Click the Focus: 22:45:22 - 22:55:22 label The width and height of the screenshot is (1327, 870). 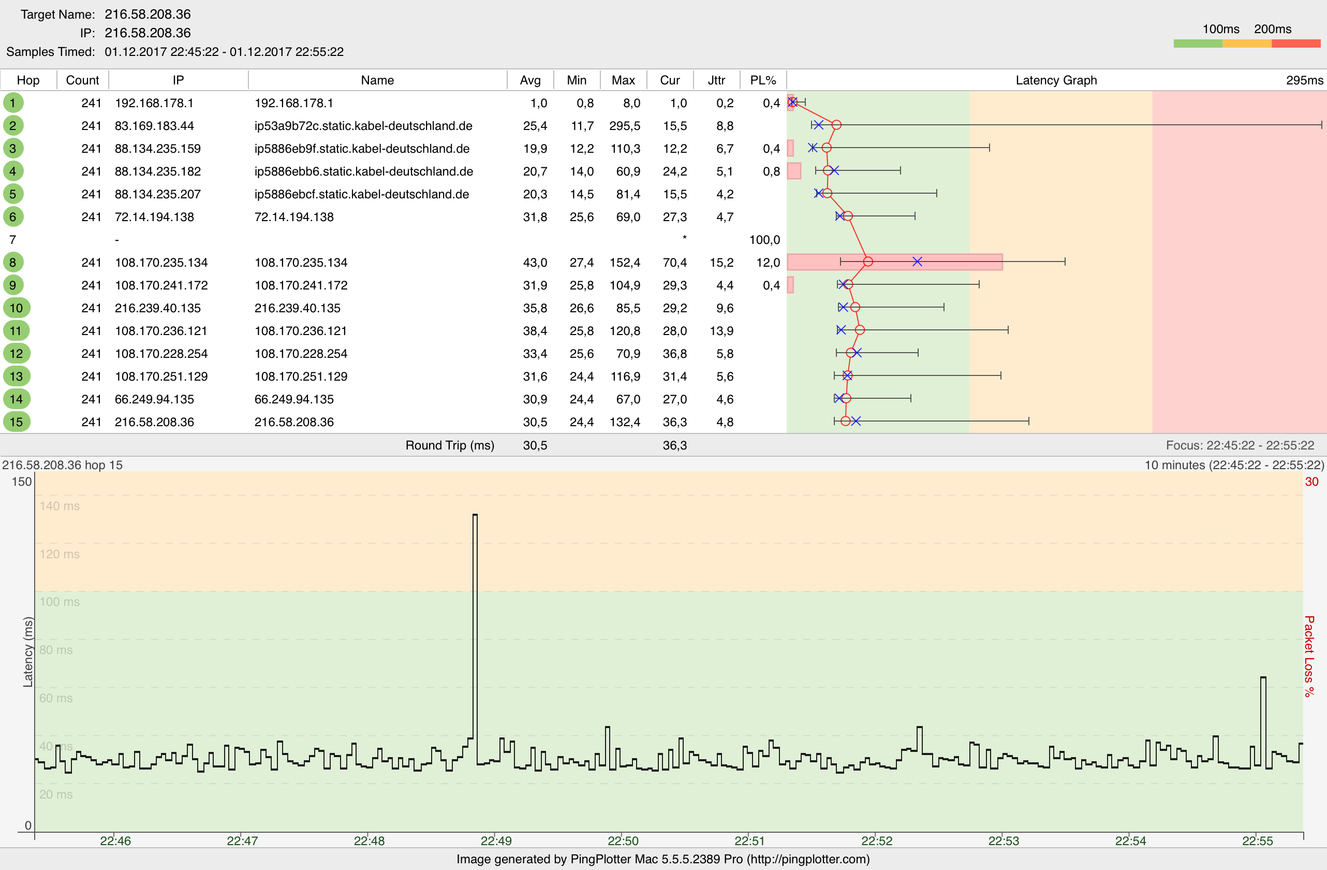tap(1240, 445)
